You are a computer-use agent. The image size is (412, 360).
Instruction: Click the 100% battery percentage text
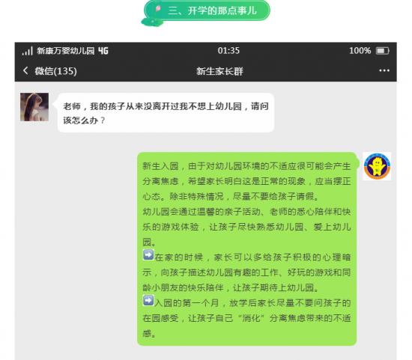tap(360, 51)
